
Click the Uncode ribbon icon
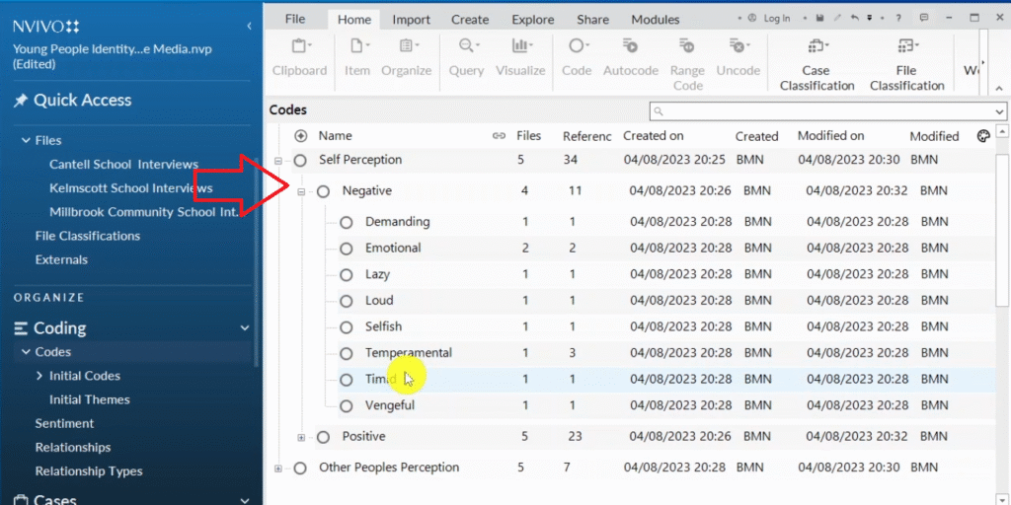click(738, 46)
